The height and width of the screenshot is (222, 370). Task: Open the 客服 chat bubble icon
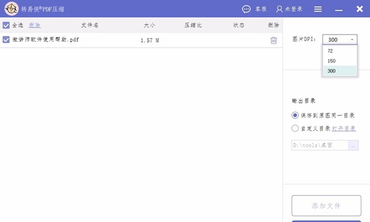click(x=246, y=9)
